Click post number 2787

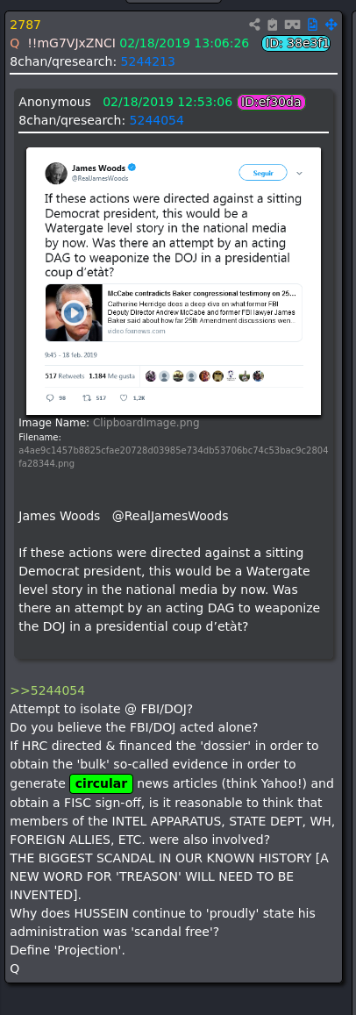coord(25,25)
